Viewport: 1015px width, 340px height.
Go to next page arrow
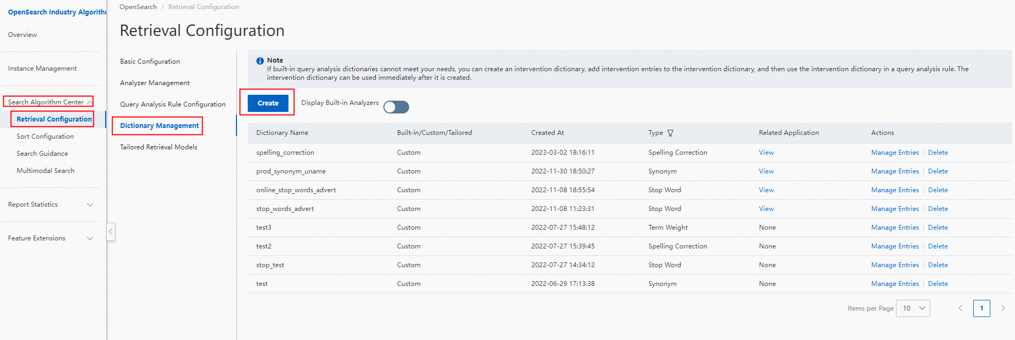pos(1003,308)
